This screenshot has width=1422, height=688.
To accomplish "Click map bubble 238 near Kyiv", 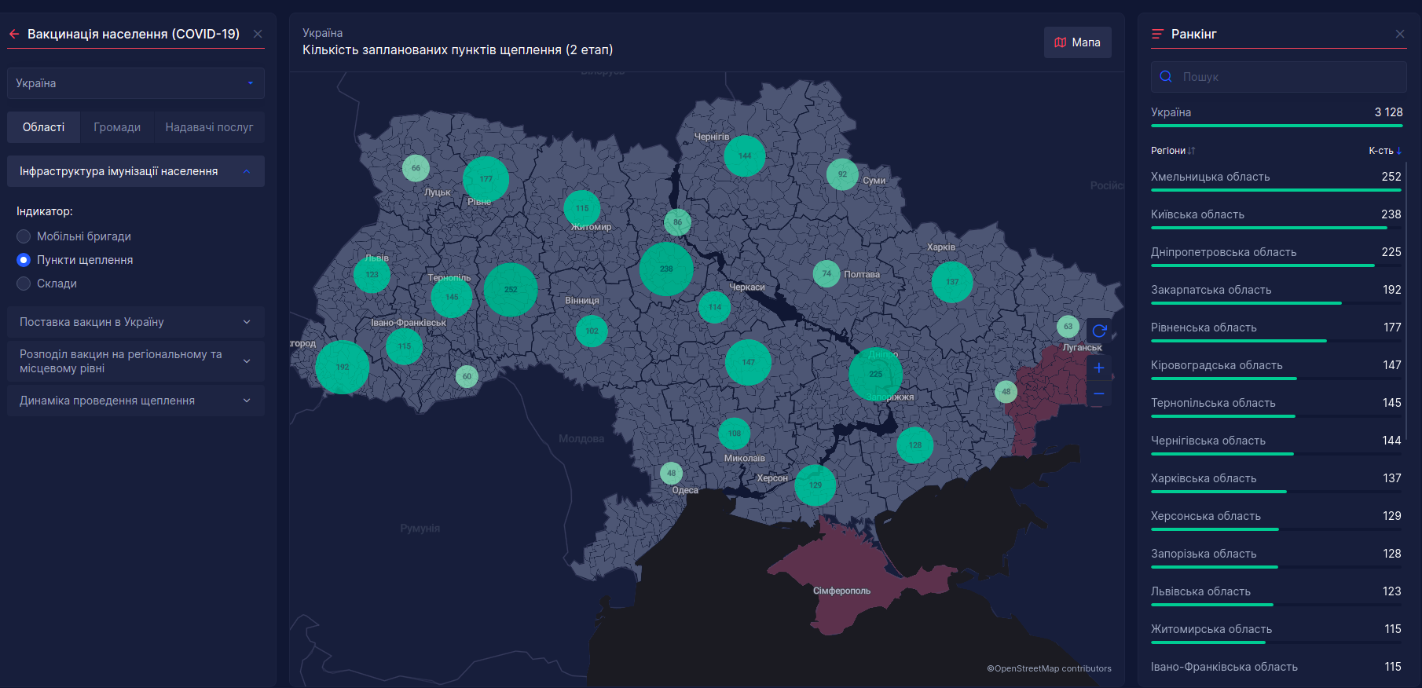I will click(666, 269).
